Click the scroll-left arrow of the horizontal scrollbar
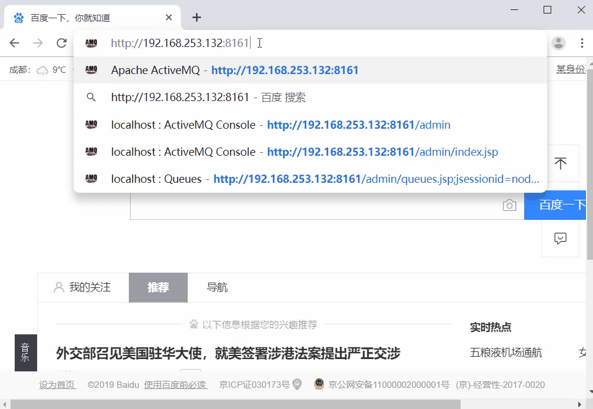This screenshot has width=593, height=409. (x=4, y=404)
